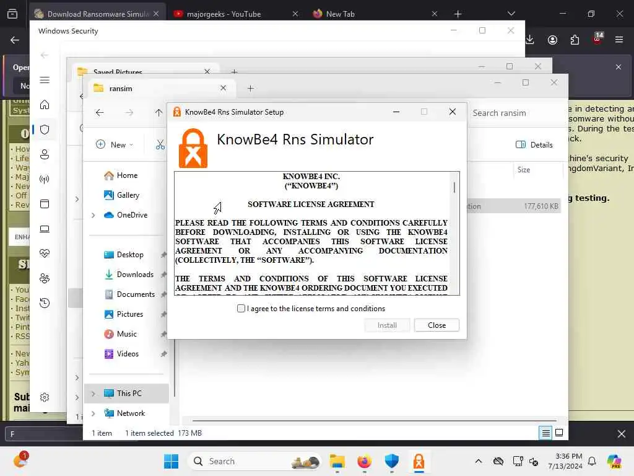Open Device performance & health heart icon
Image resolution: width=634 pixels, height=476 pixels.
45,253
